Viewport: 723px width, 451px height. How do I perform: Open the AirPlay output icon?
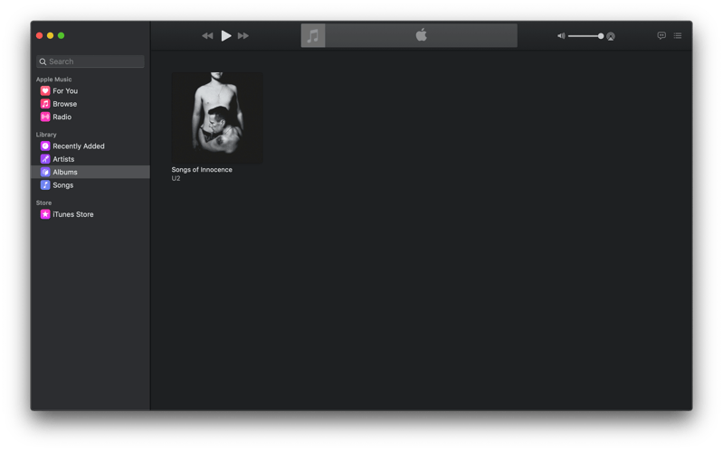[x=611, y=36]
